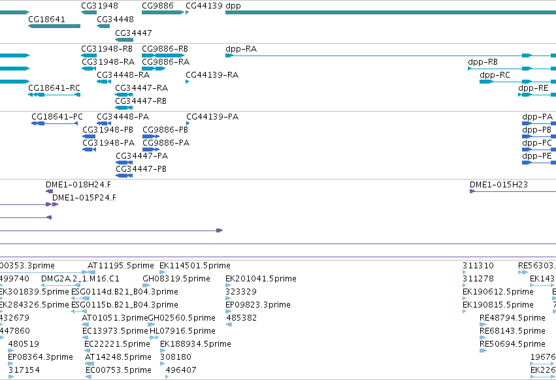Select transcript CG44139-RA
This screenshot has height=380, width=556.
tap(212, 75)
